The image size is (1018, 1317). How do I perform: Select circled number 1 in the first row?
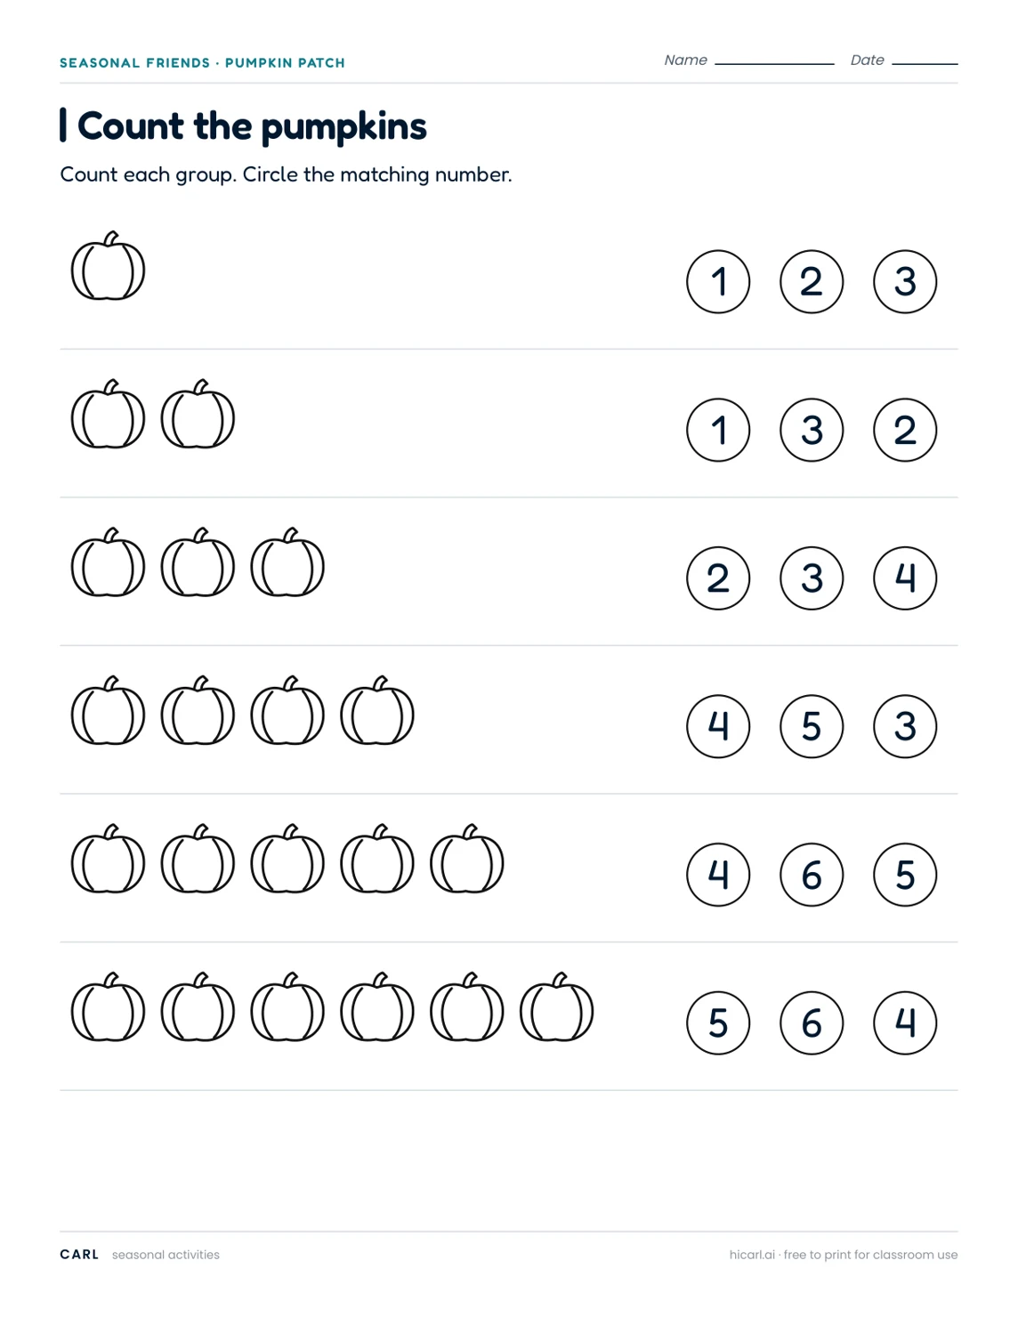click(718, 282)
